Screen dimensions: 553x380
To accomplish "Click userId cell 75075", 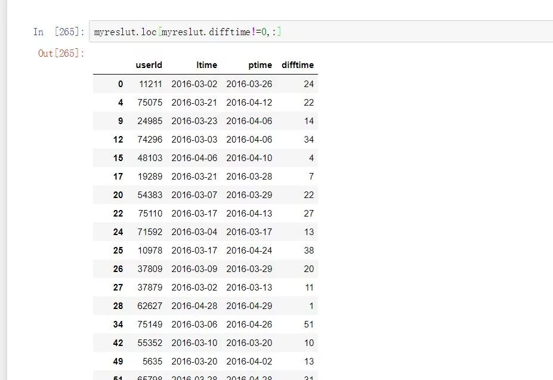I will pos(150,103).
